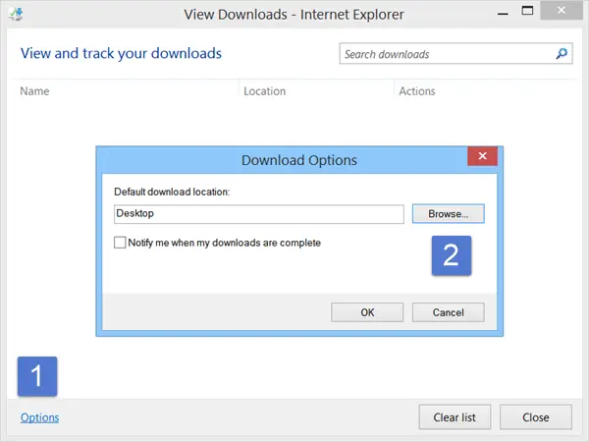Minimize the View Downloads window
The height and width of the screenshot is (442, 589).
pos(503,14)
